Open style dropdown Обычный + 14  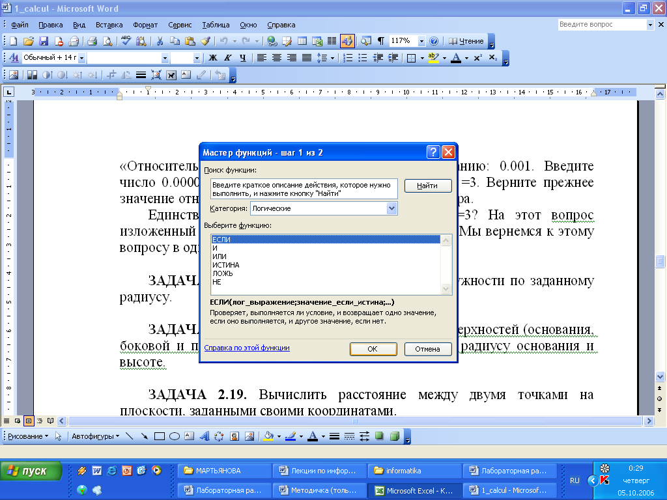(81, 58)
